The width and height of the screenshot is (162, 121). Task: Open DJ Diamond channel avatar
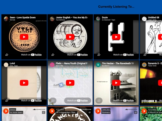(x=98, y=19)
